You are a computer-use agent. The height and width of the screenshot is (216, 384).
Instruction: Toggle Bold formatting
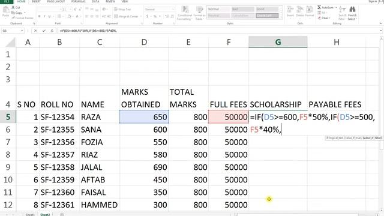click(39, 16)
